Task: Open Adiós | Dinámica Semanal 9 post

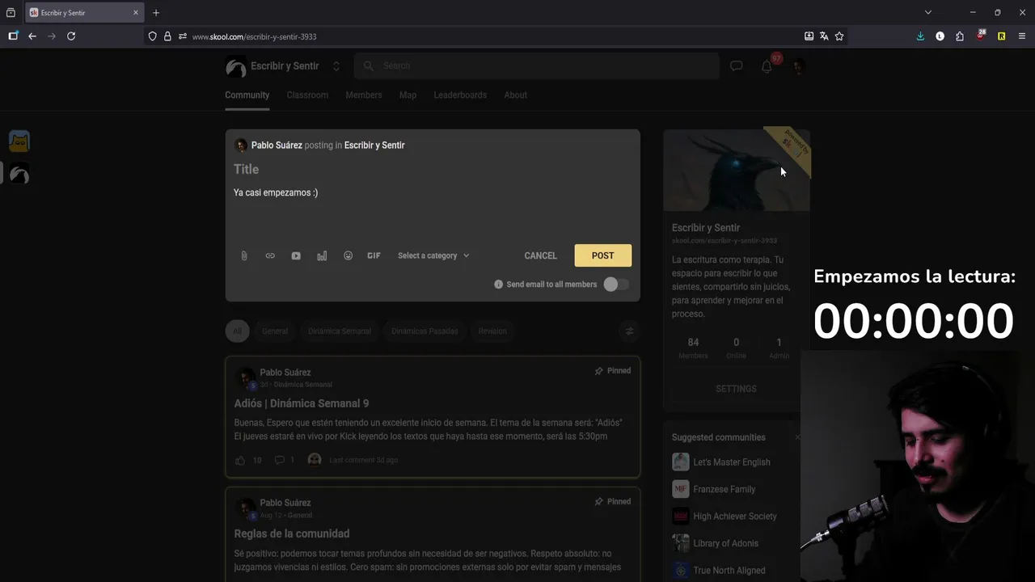Action: (x=302, y=403)
